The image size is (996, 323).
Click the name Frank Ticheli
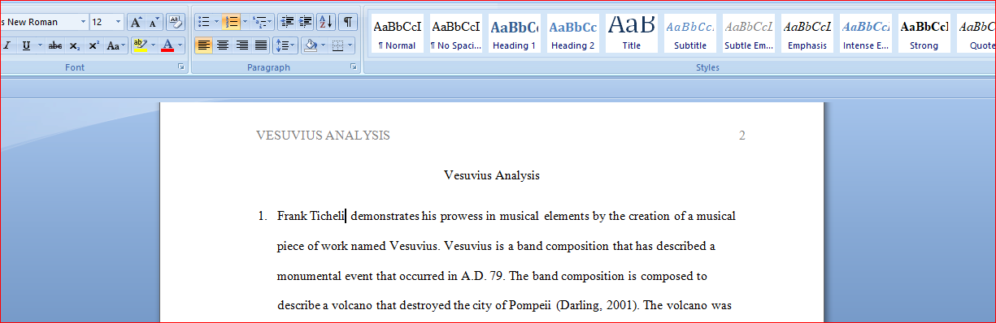311,216
